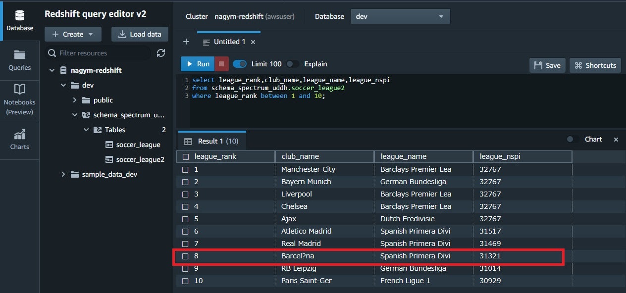This screenshot has width=626, height=293.
Task: Click the Dutch Eredivisie cell
Action: [x=423, y=219]
